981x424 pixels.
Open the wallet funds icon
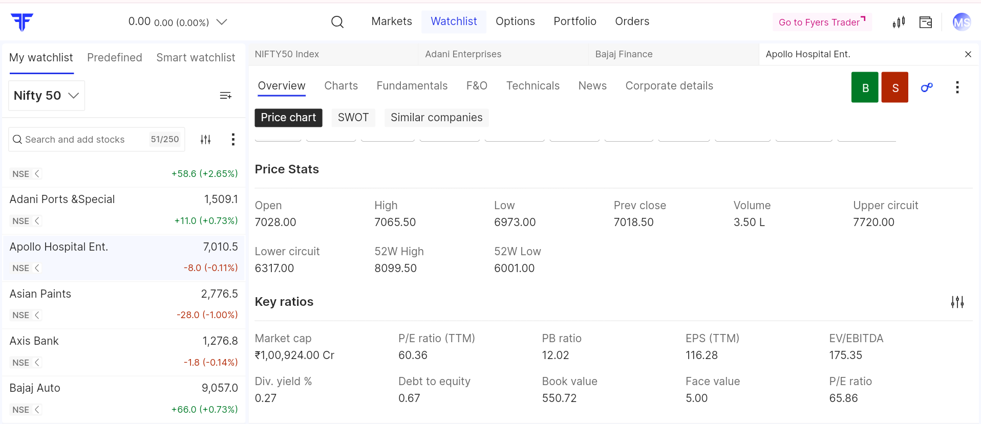[x=925, y=23]
